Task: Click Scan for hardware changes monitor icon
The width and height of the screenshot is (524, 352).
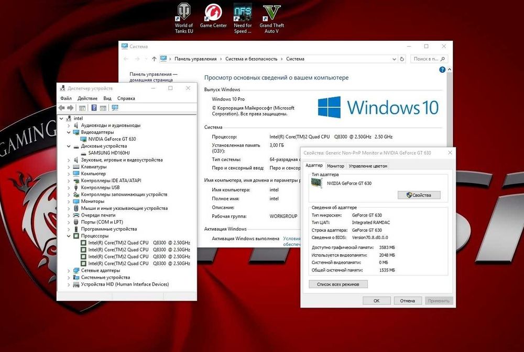Action: [x=115, y=108]
